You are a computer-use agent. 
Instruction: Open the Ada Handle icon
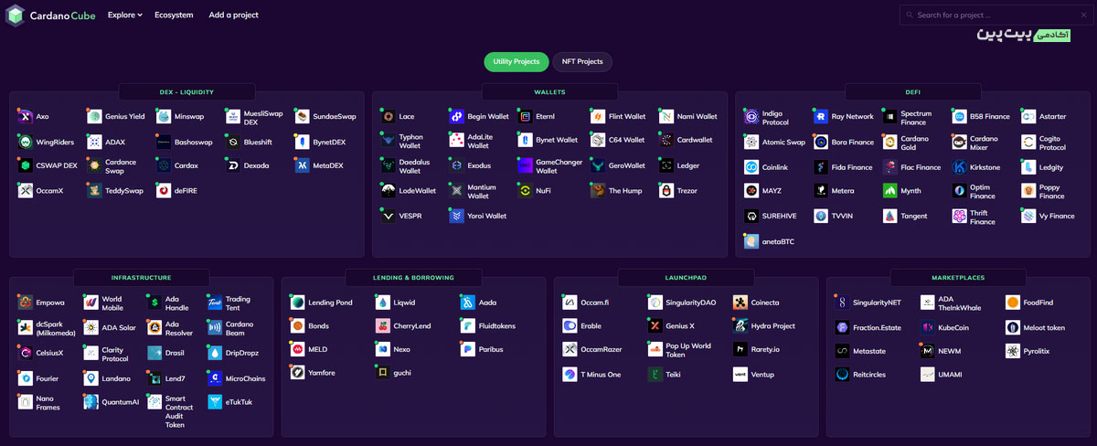(x=154, y=303)
